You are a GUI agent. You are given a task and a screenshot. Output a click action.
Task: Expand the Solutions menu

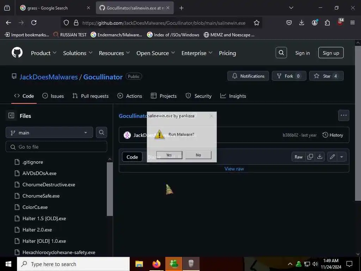pyautogui.click(x=78, y=53)
